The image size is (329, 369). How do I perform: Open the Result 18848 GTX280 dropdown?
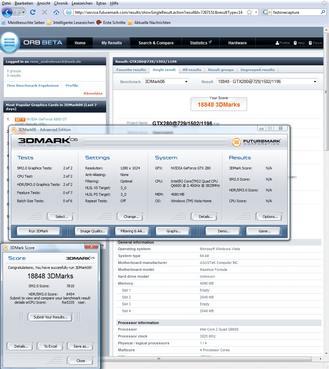[x=267, y=82]
